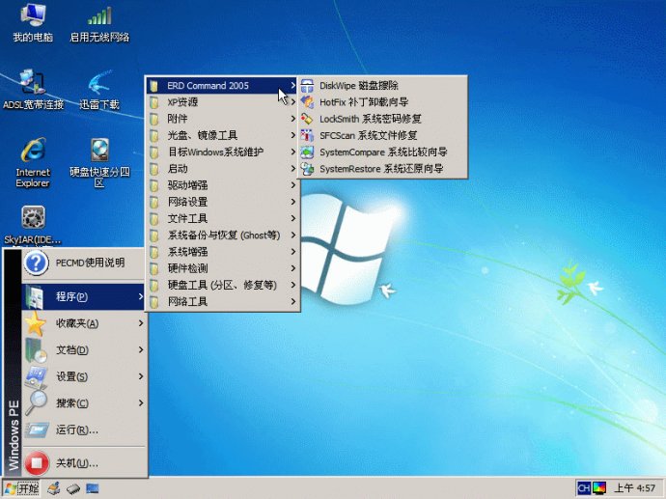The image size is (666, 499).
Task: Expand the 光盘、镜像工具 submenu arrow
Action: 293,135
